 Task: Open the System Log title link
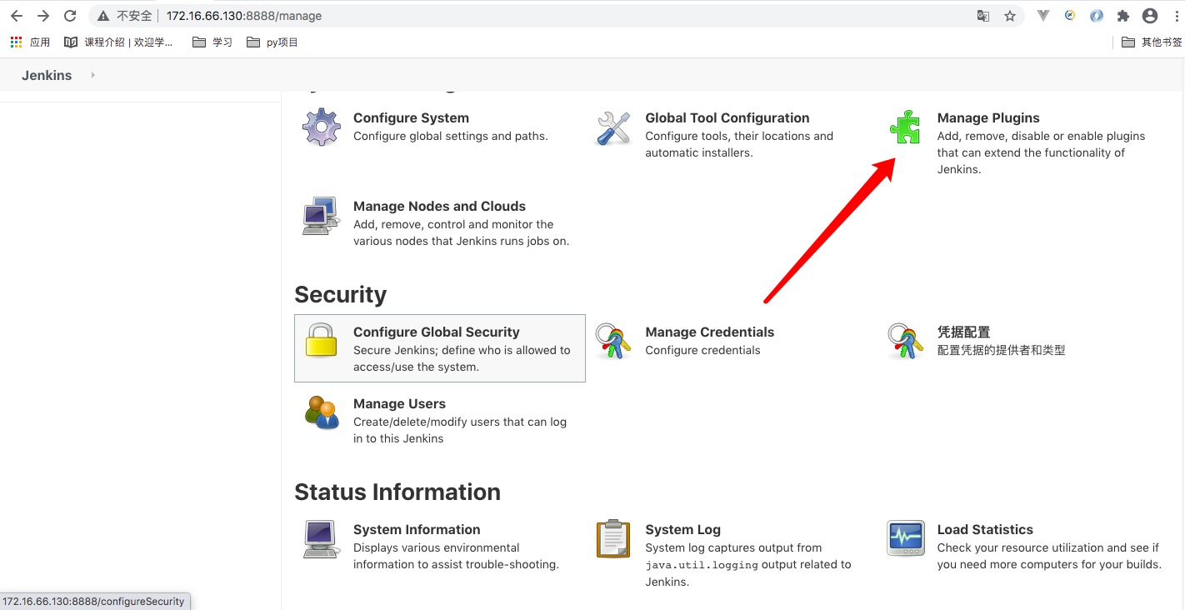click(682, 529)
